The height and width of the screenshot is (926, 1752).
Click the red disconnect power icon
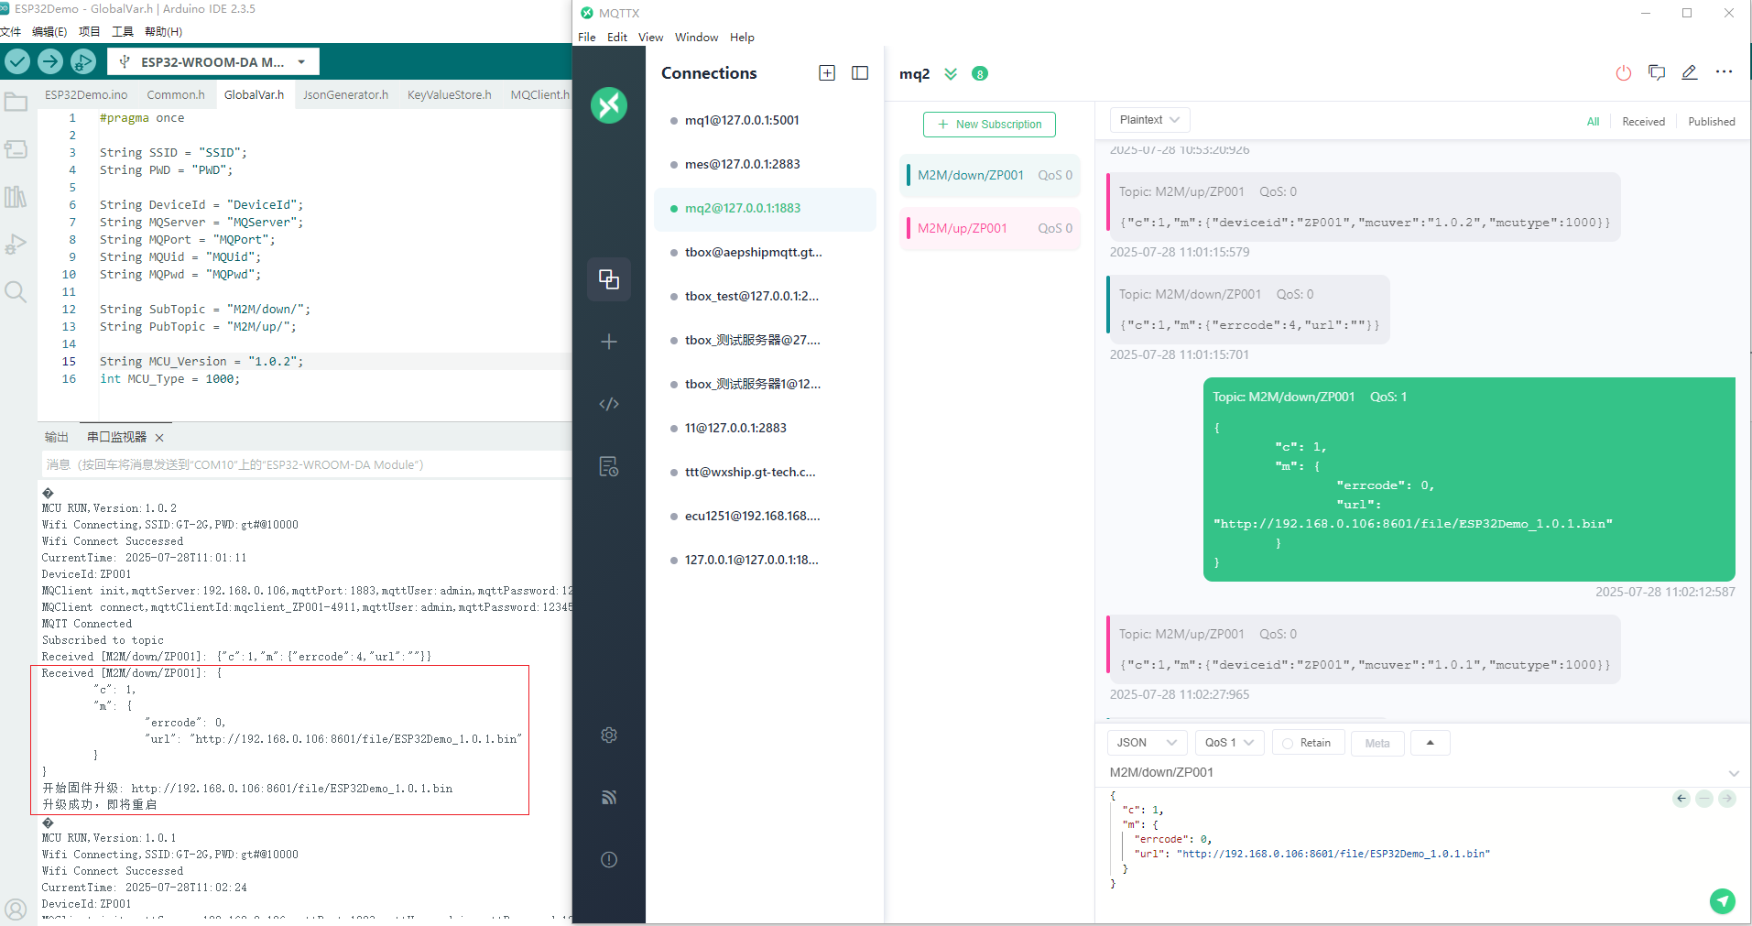pyautogui.click(x=1624, y=73)
